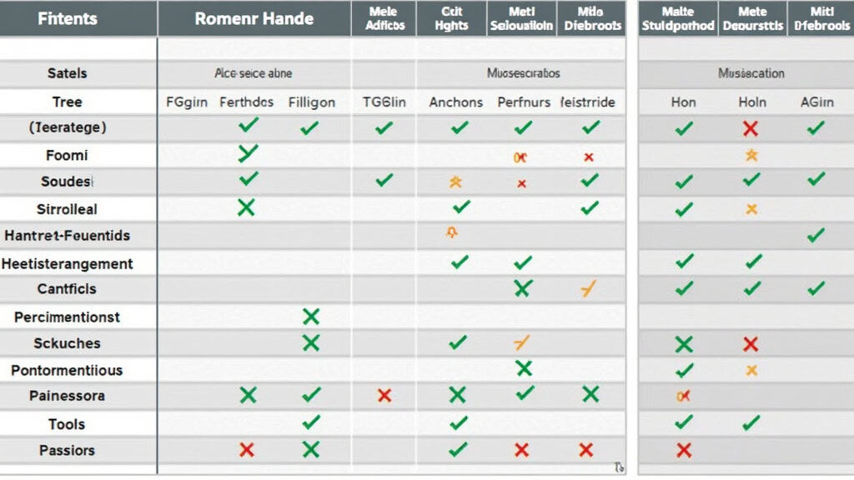The width and height of the screenshot is (854, 480).
Task: Click the orange star in the Foomi row
Action: [751, 155]
